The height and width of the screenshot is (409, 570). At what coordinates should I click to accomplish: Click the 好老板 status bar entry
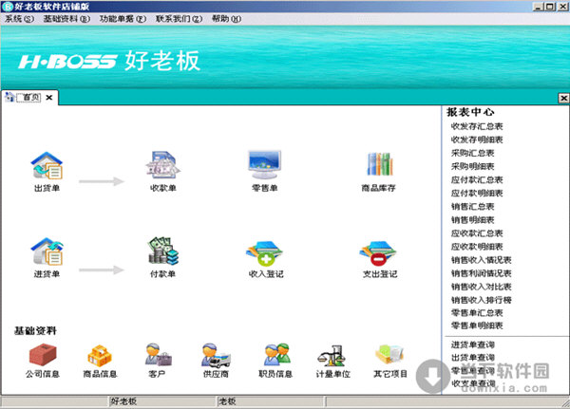click(123, 401)
